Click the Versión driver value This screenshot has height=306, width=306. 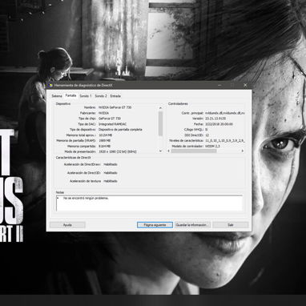[215, 119]
